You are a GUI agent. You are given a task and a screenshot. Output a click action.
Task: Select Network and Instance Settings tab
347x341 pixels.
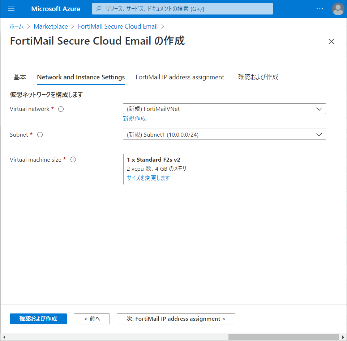pyautogui.click(x=81, y=77)
